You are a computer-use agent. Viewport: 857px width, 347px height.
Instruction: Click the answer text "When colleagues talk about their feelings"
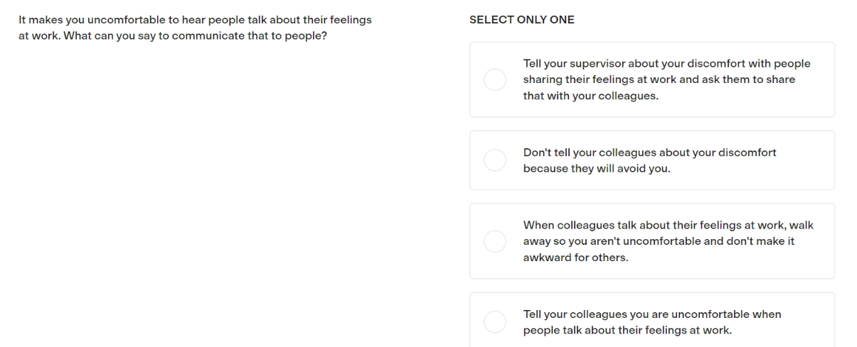[669, 241]
